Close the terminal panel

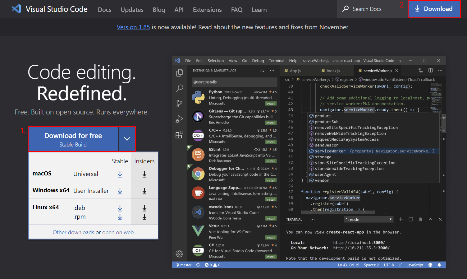click(440, 219)
